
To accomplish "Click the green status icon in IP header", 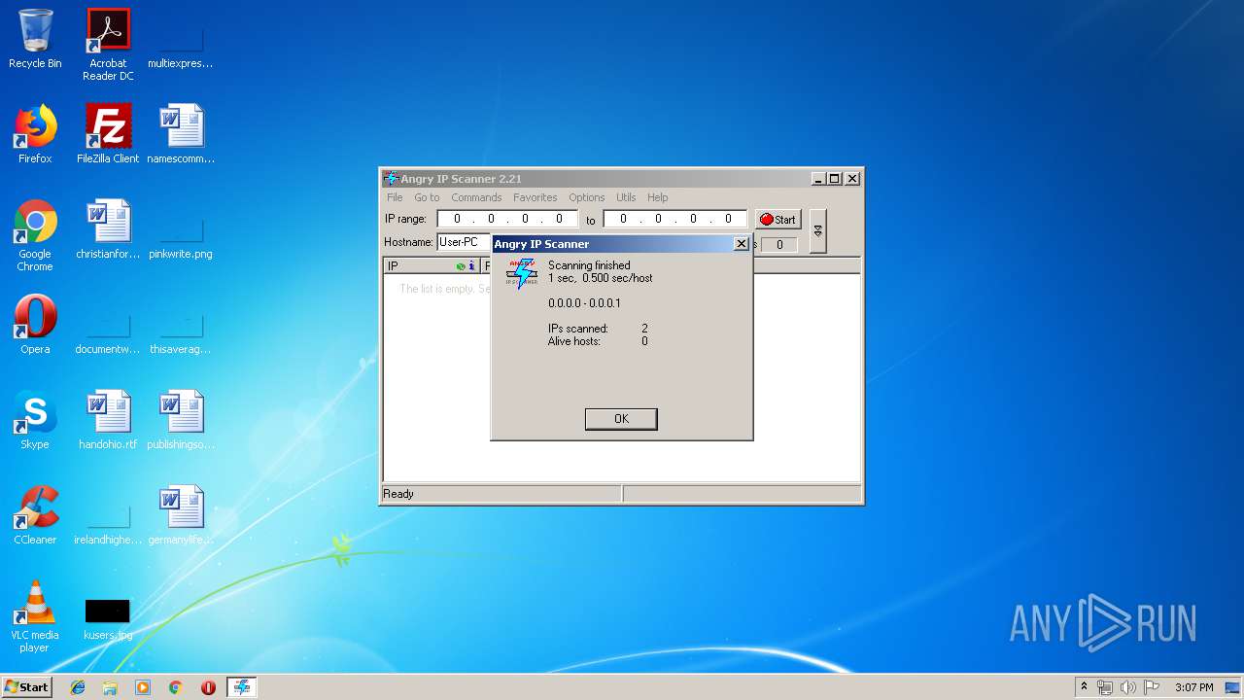I will coord(461,265).
